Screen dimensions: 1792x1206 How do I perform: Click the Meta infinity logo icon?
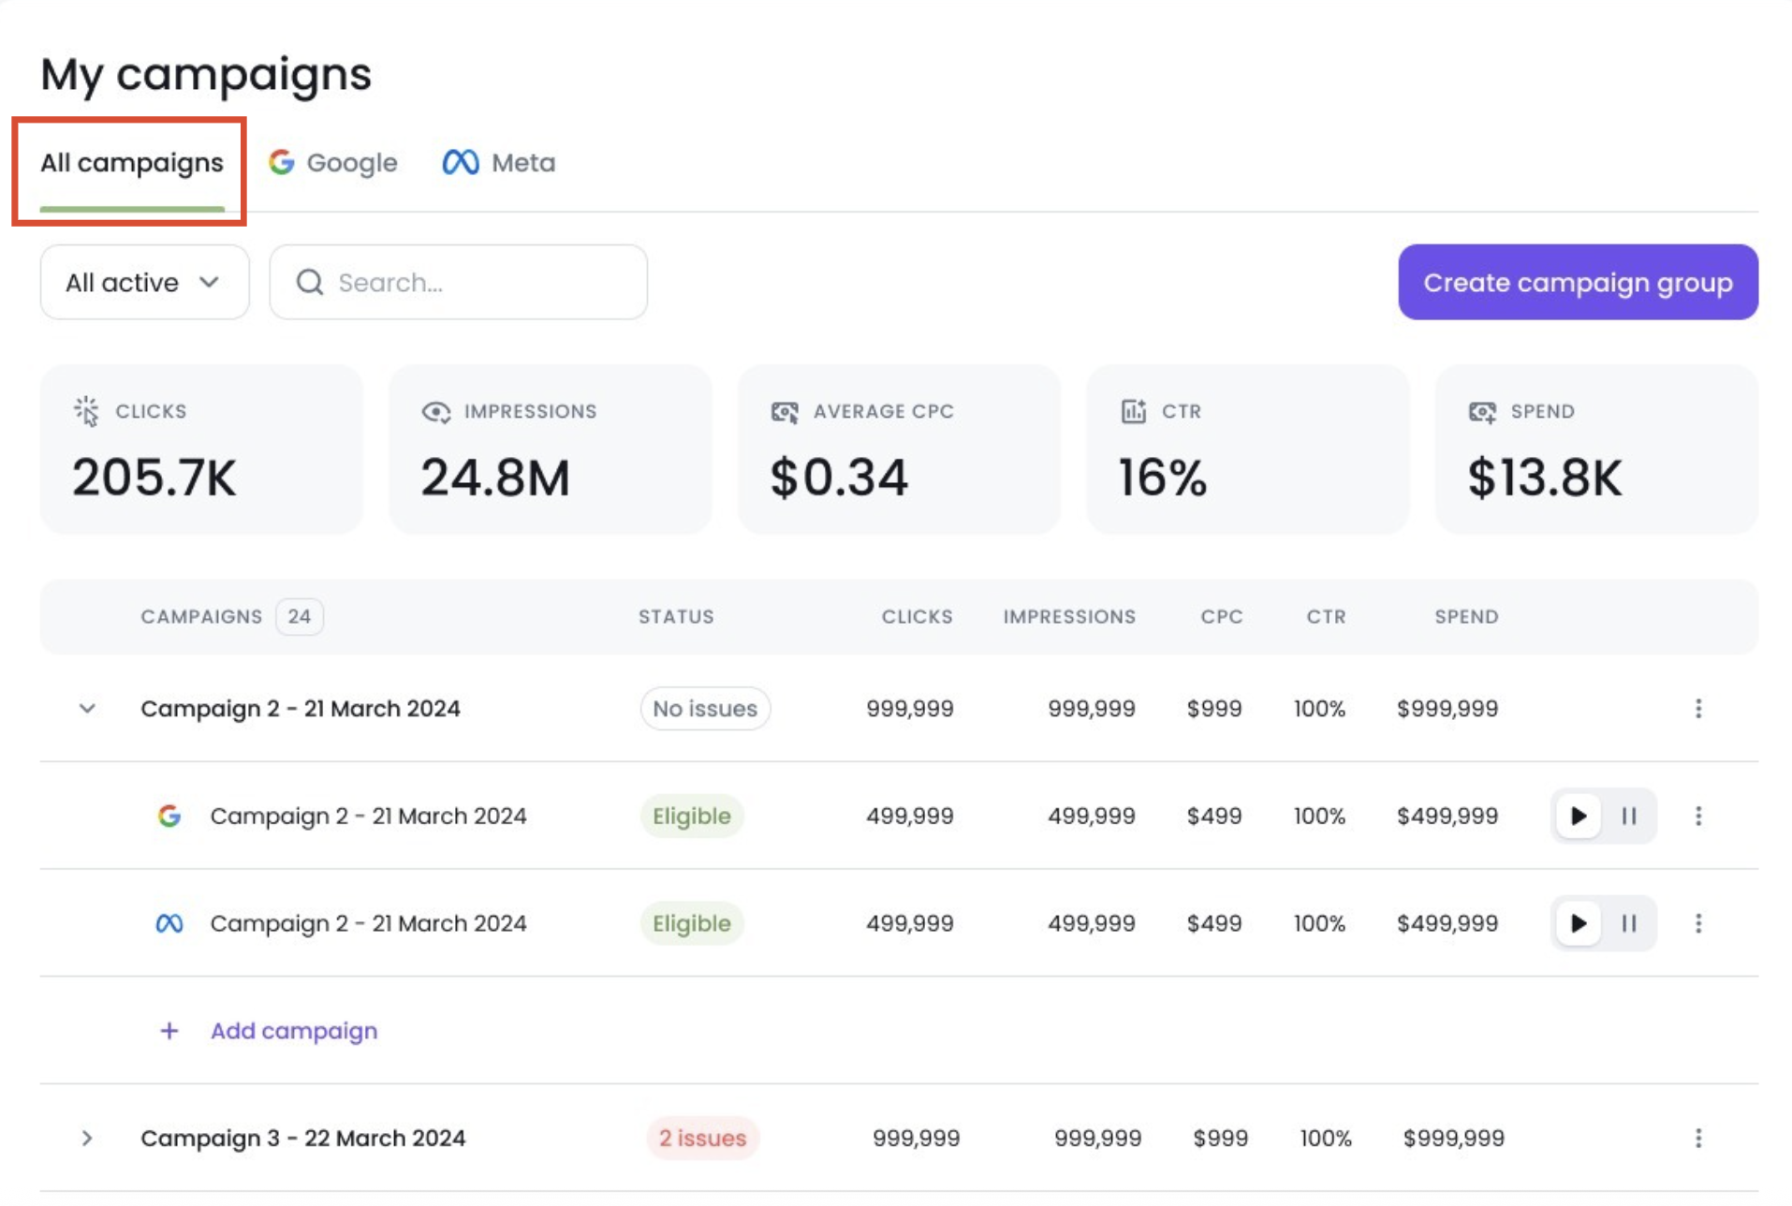click(x=459, y=161)
